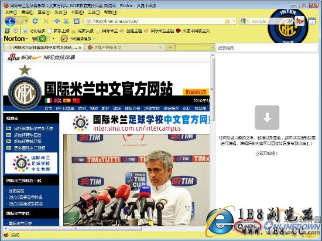Screen dimensions: 322x241
Task: Click the press conference news photo
Action: click(x=136, y=180)
